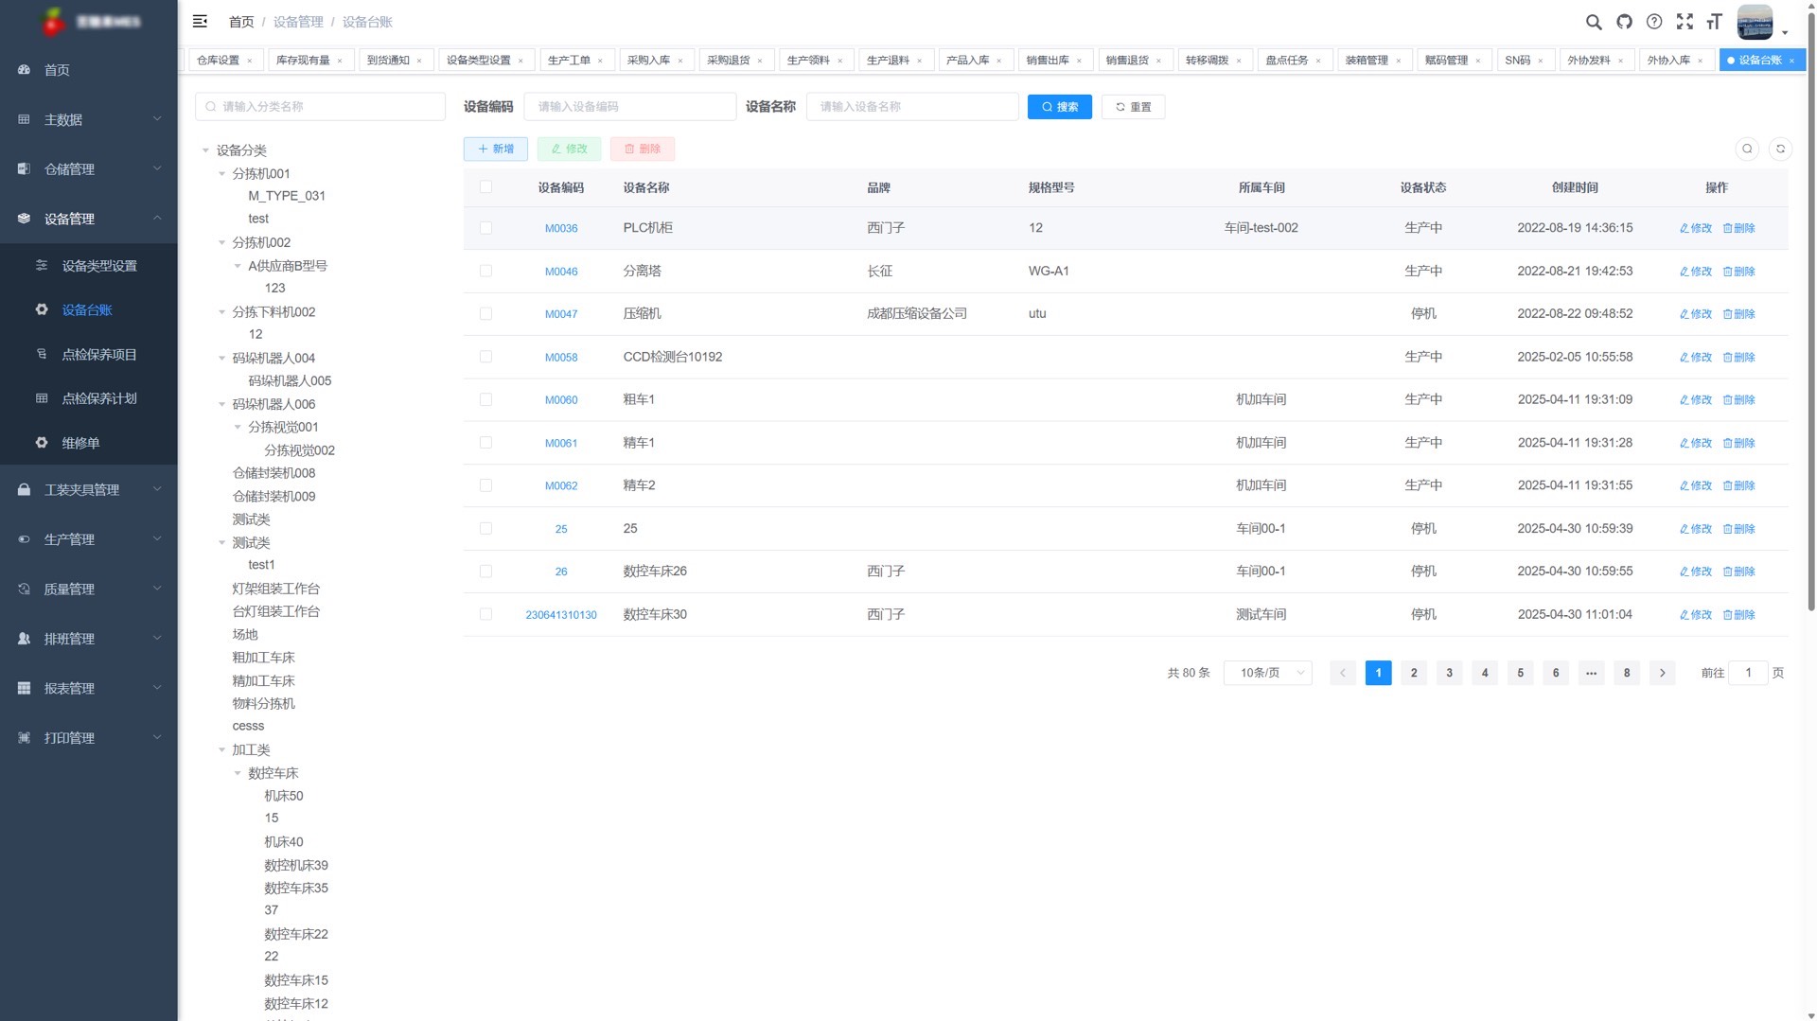Open 点检保养计划 in the sidebar
Screen dimensions: 1817x1021
[99, 398]
